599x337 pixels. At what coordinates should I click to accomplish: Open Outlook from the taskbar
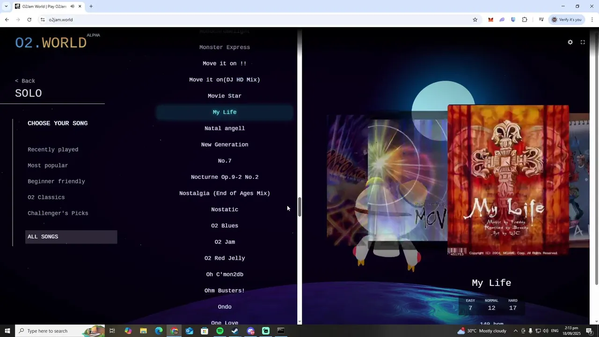tap(189, 331)
